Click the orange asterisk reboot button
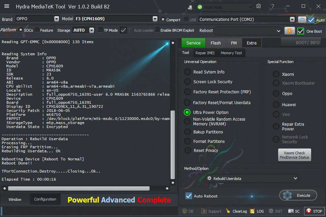This screenshot has width=326, height=217. [x=289, y=31]
